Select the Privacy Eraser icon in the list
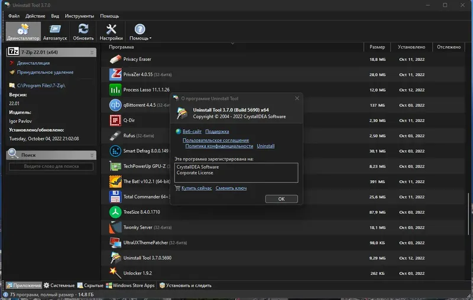Screen dimensions: 473x300 (115, 59)
